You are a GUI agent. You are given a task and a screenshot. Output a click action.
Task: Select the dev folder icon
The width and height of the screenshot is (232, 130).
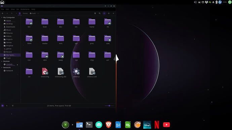coord(61,22)
